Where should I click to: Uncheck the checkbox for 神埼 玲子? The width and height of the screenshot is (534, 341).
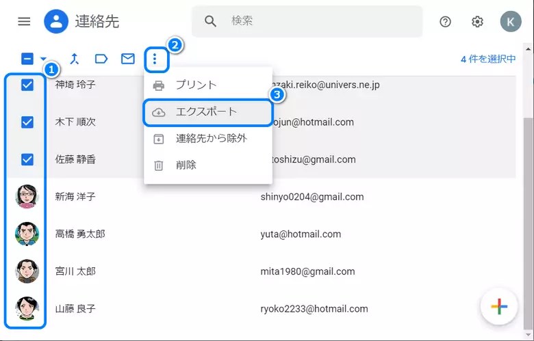[27, 85]
